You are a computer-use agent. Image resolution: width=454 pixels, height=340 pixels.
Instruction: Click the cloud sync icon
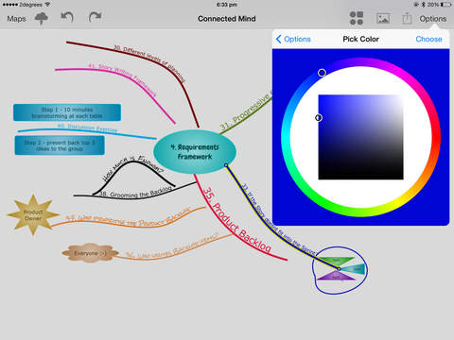42,18
